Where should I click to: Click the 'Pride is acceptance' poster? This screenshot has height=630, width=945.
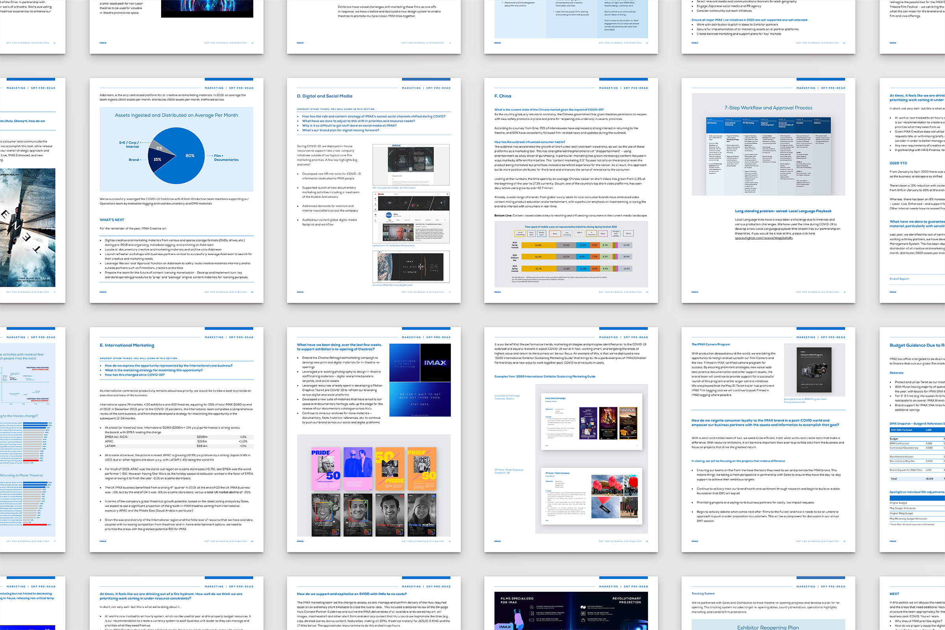(x=421, y=515)
